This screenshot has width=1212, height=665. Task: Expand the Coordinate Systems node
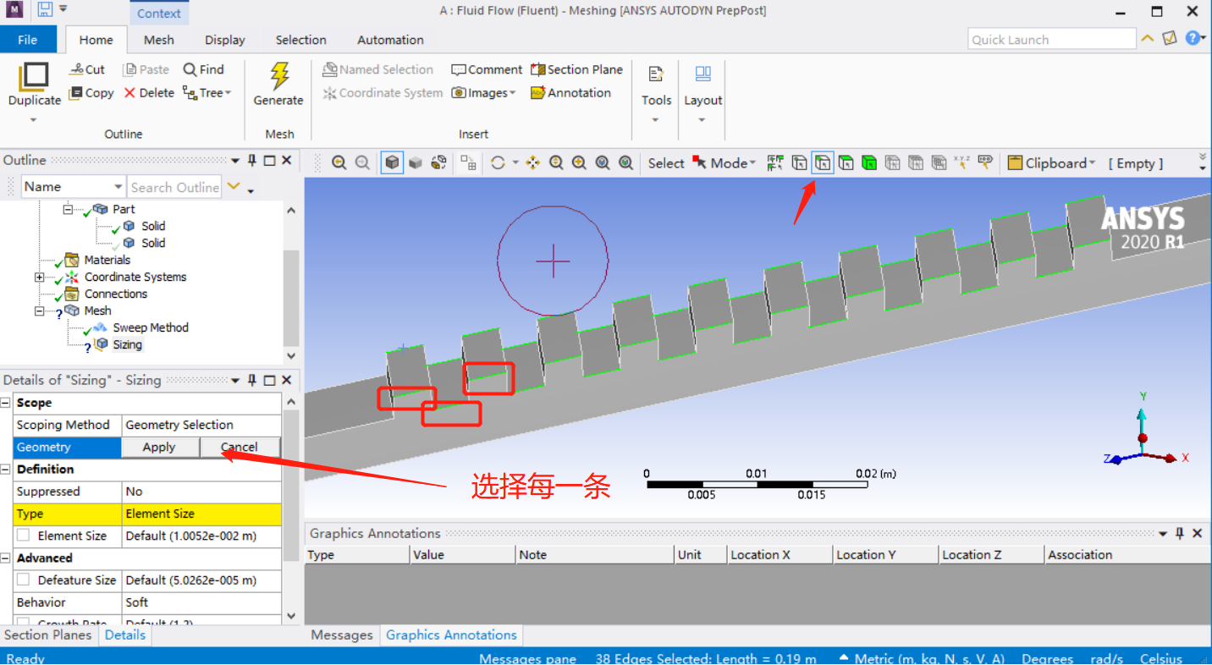(39, 278)
